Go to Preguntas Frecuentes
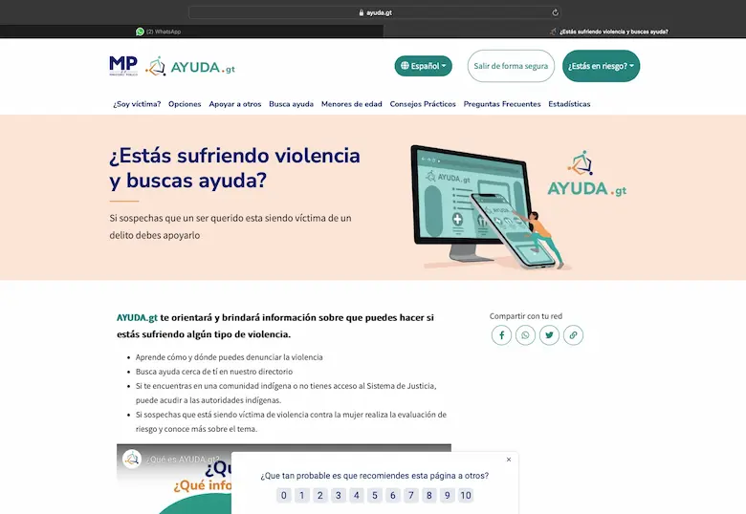 click(x=502, y=104)
